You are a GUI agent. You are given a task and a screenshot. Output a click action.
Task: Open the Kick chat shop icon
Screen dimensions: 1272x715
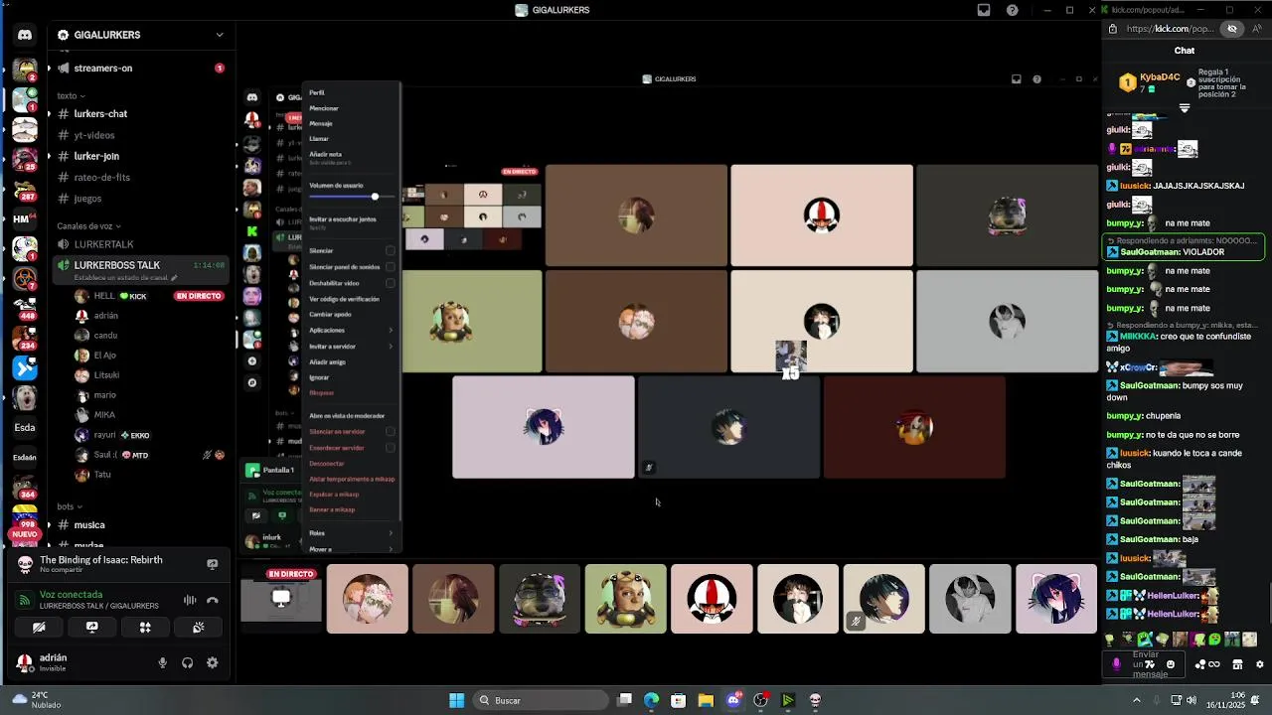pyautogui.click(x=1237, y=664)
